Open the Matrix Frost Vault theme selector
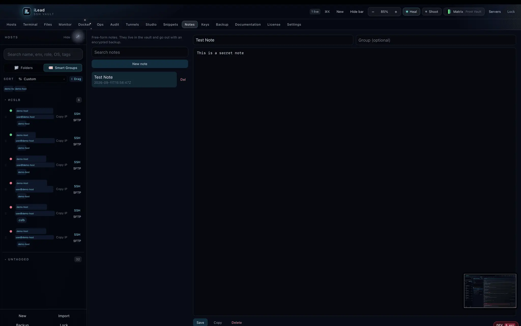Image resolution: width=521 pixels, height=326 pixels. pyautogui.click(x=464, y=12)
